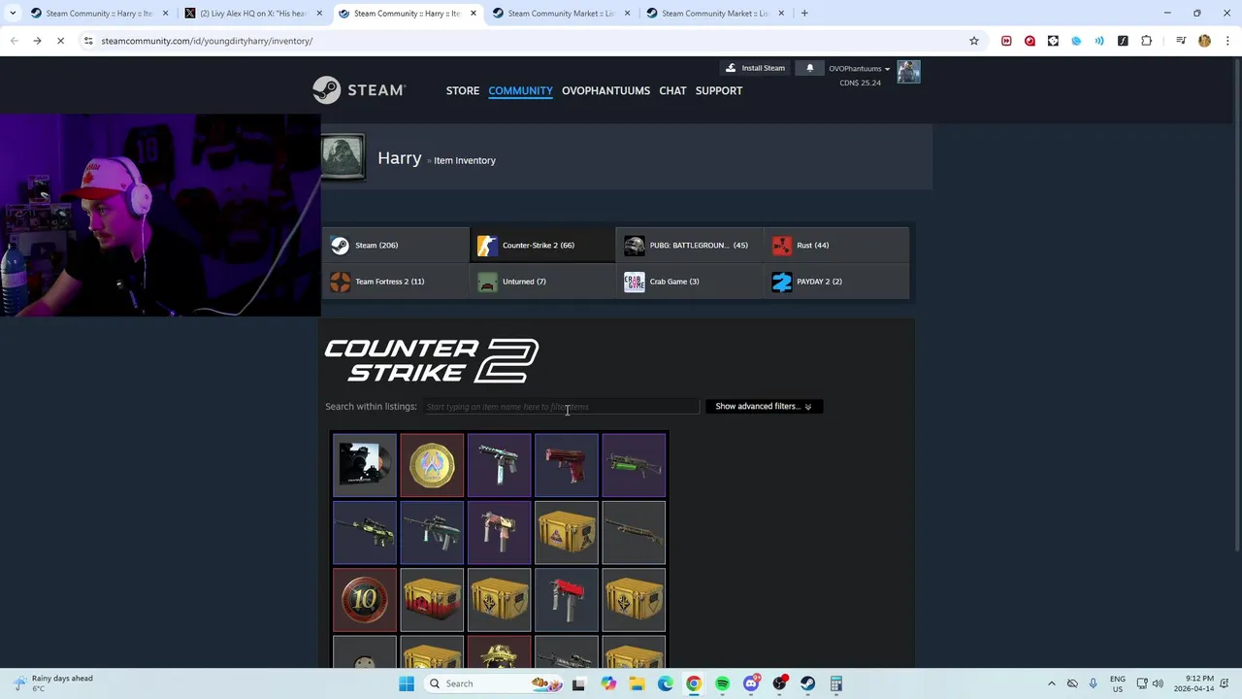Open Microsoft Edge from the taskbar
1242x699 pixels.
coord(665,683)
